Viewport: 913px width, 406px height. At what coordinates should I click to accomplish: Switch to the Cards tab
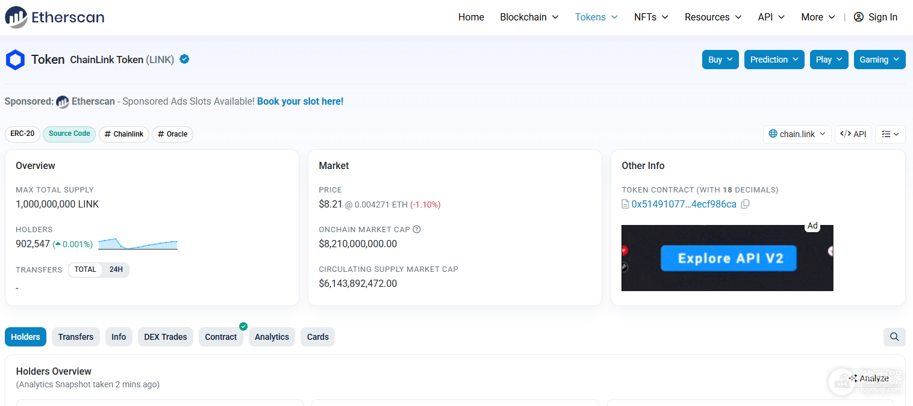pyautogui.click(x=318, y=337)
